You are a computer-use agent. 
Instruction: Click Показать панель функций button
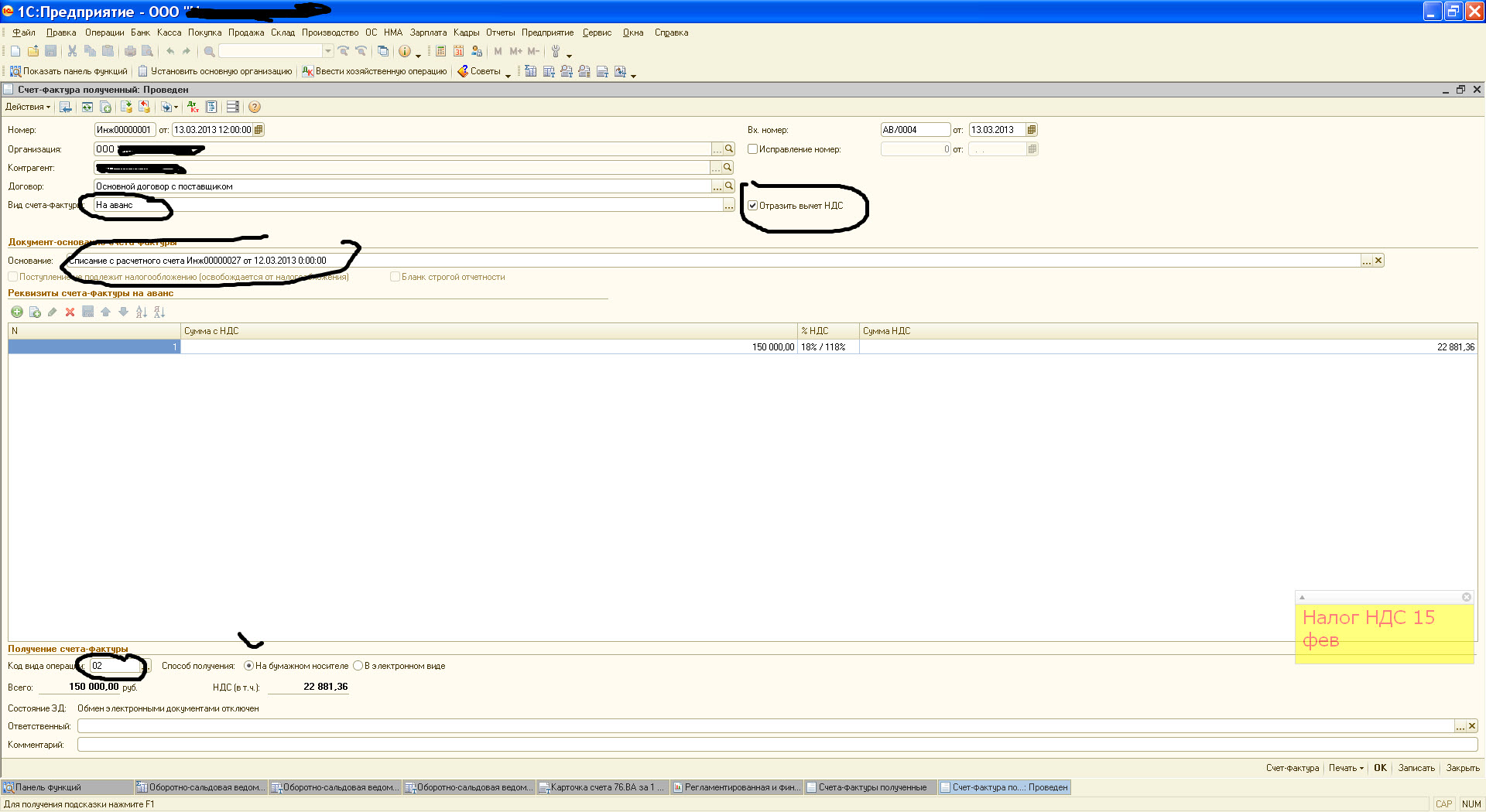(x=68, y=71)
